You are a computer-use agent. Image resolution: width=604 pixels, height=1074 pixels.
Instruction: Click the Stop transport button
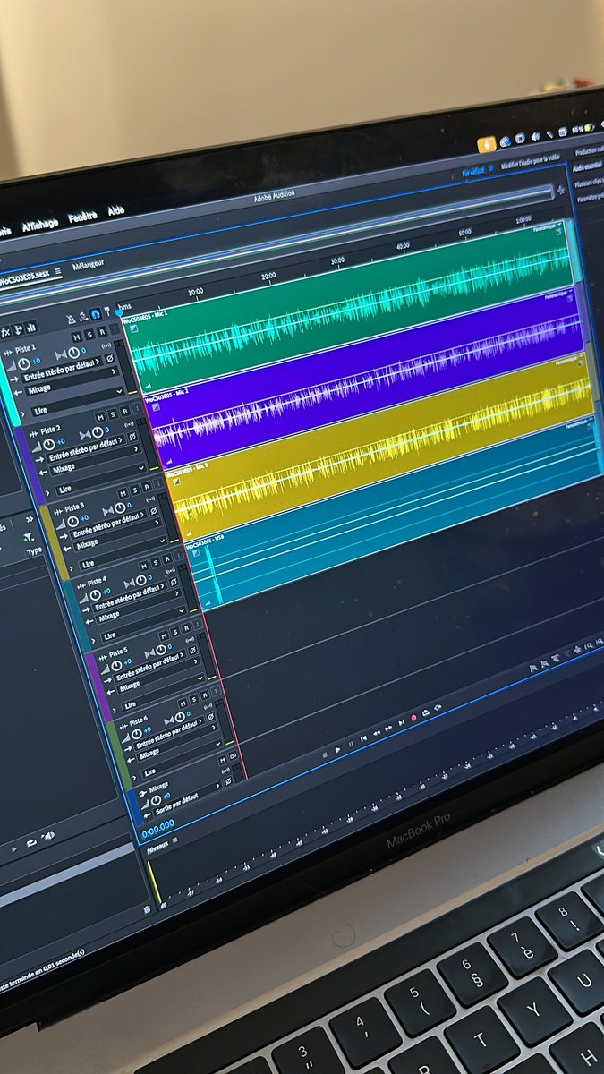pos(325,755)
